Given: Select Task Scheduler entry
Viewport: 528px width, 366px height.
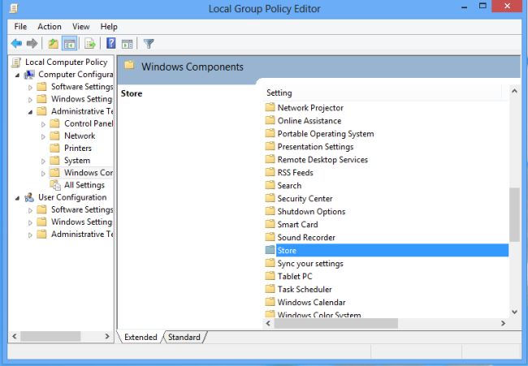Looking at the screenshot, I should click(305, 289).
